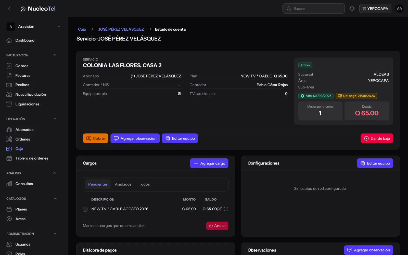The height and width of the screenshot is (255, 408).
Task: View history clock icon of charge
Action: (x=226, y=209)
